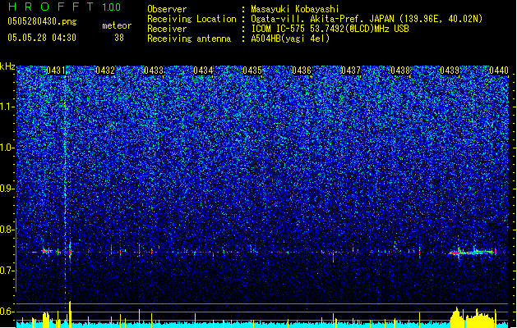The height and width of the screenshot is (328, 517).
Task: Click the 0.8 frequency axis label
Action: 7,230
